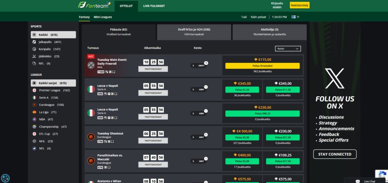Select the Jalkapallo sport icon
Image resolution: width=388 pixels, height=183 pixels.
(34, 42)
